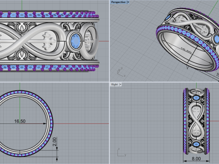
Task: Open the Right viewport dropdown arrow
Action: click(x=120, y=84)
